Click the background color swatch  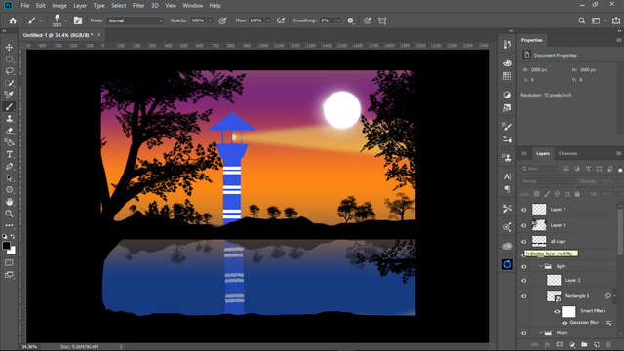click(x=13, y=252)
